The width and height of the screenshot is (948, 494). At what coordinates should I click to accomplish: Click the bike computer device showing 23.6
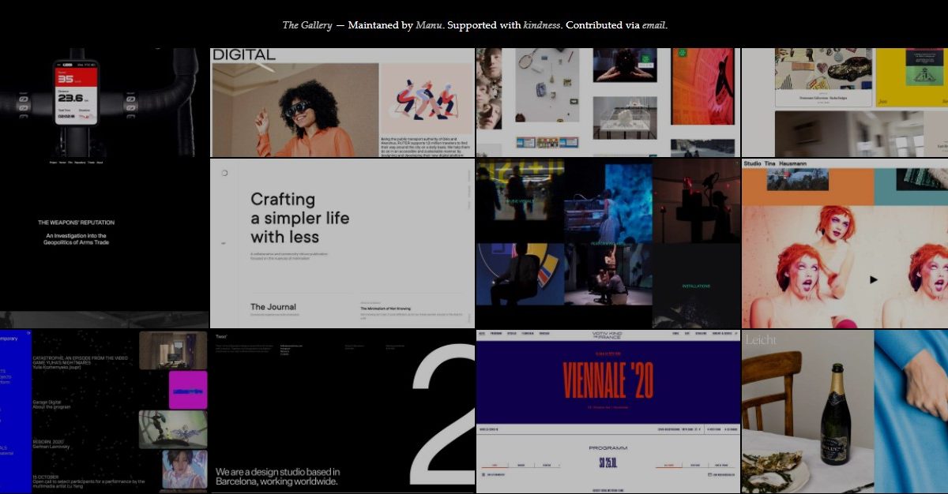tap(76, 92)
